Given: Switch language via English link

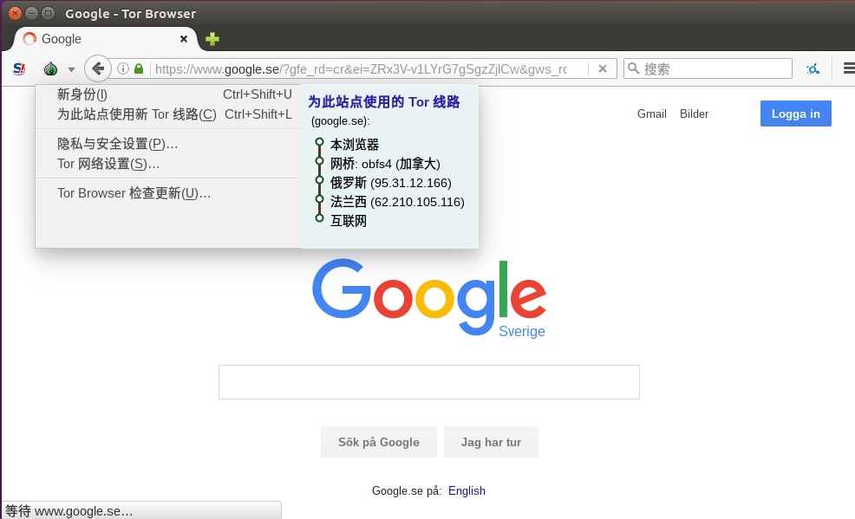Looking at the screenshot, I should pyautogui.click(x=467, y=490).
